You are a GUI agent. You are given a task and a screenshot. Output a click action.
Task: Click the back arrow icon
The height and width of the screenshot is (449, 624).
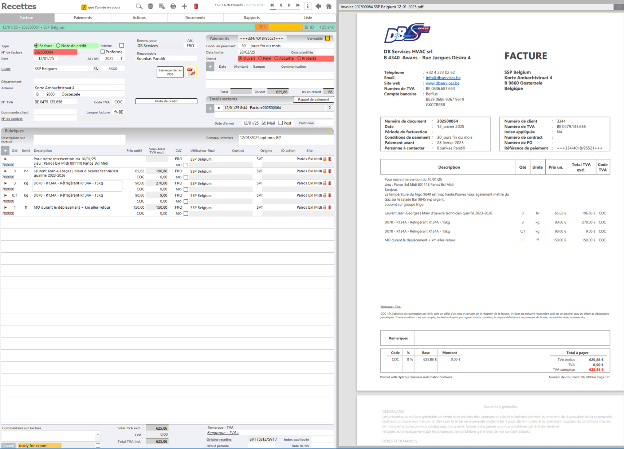tap(318, 6)
